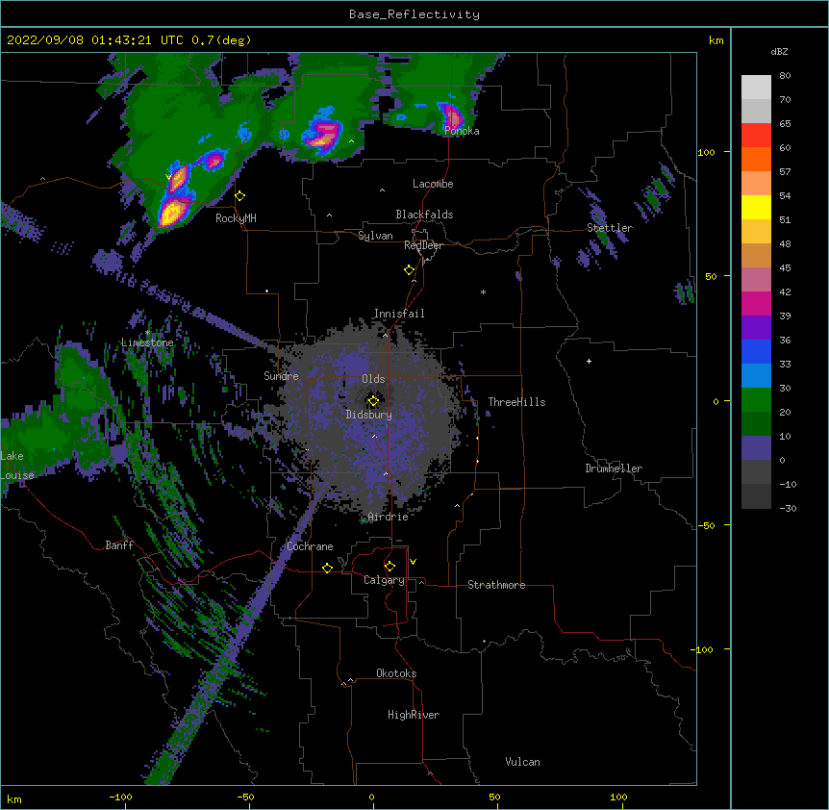Select the yellow radar-site diamond between Olds and Didsbury
This screenshot has width=829, height=810.
click(373, 401)
